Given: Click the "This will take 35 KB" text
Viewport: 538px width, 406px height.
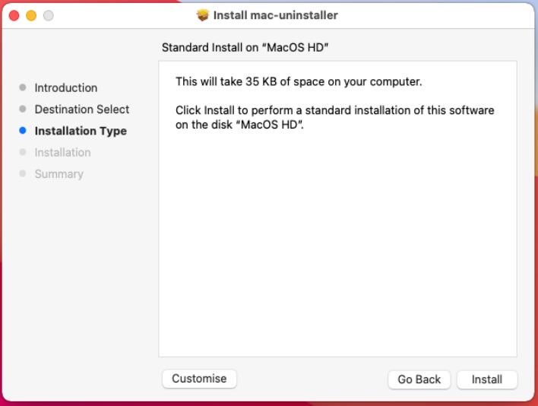Looking at the screenshot, I should coord(298,81).
